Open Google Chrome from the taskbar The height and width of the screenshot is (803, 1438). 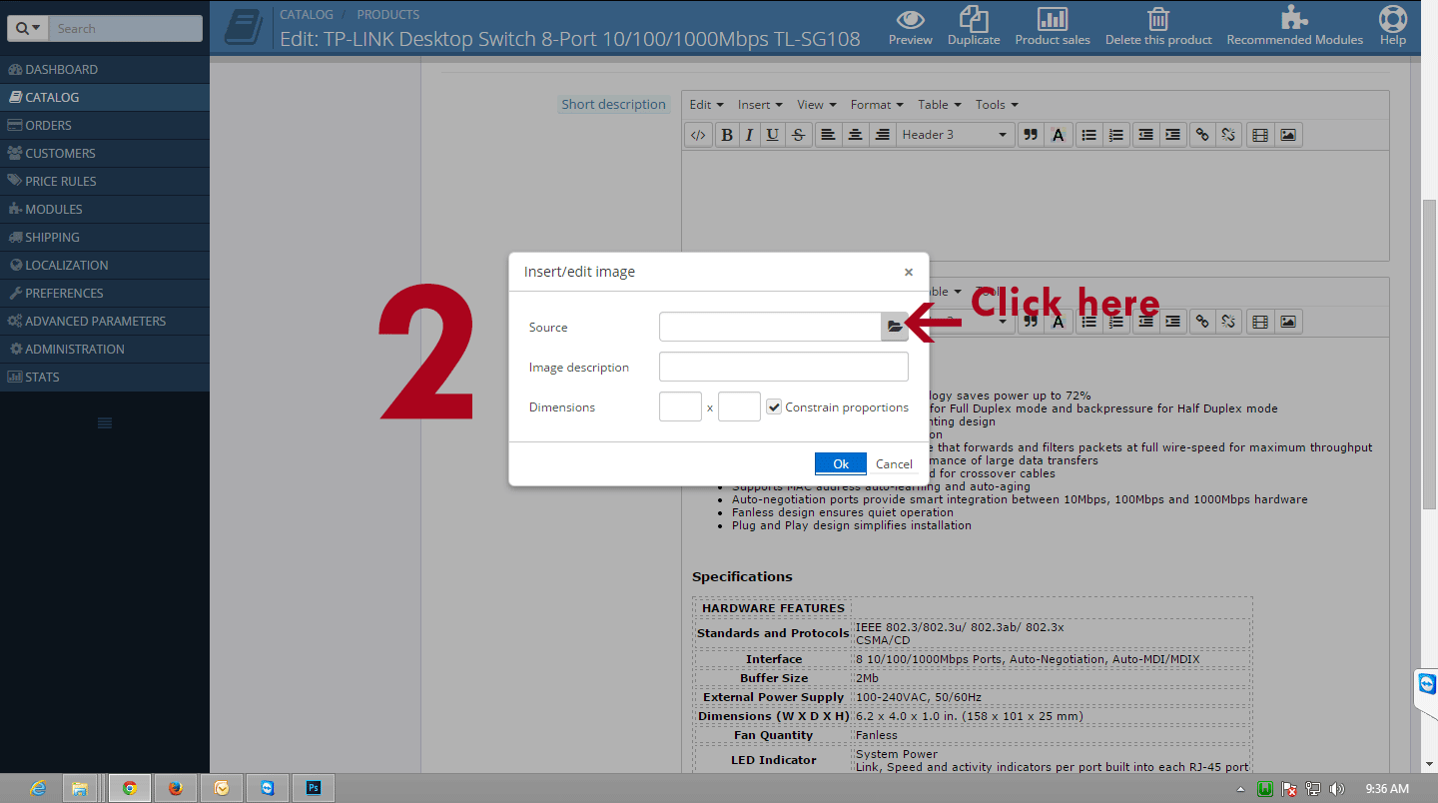130,788
